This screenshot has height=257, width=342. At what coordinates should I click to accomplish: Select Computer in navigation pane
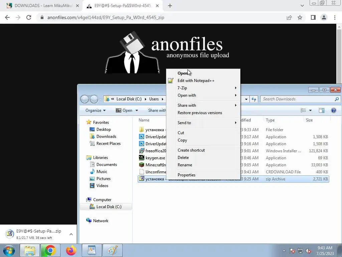point(102,200)
